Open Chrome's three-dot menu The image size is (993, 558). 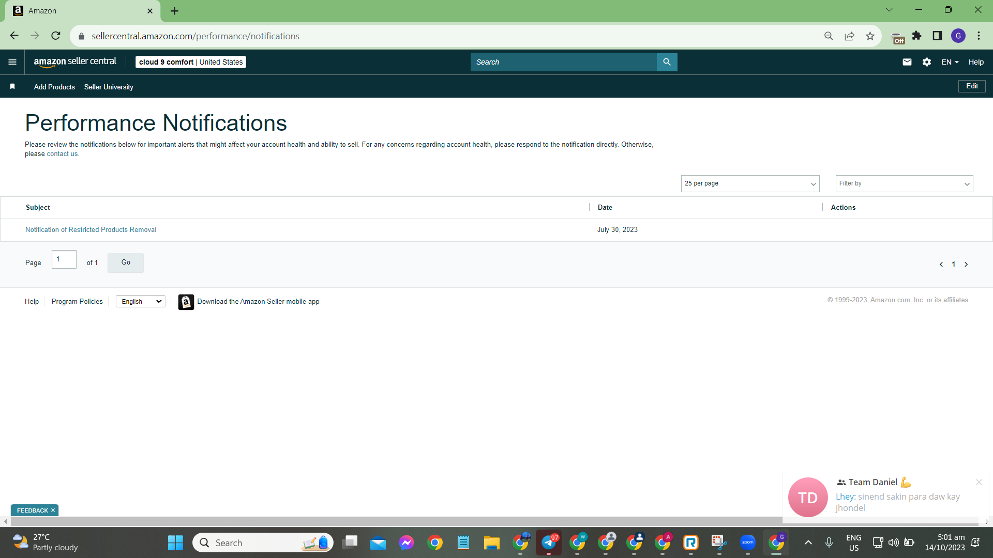point(979,36)
